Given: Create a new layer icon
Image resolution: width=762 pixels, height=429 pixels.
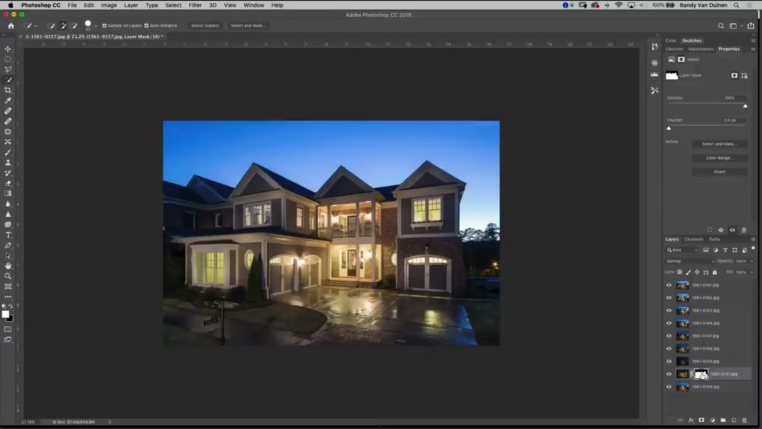Looking at the screenshot, I should (733, 420).
